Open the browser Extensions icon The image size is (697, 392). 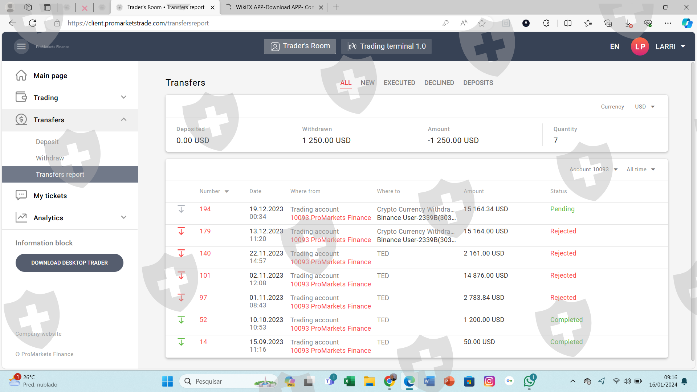[x=546, y=23]
